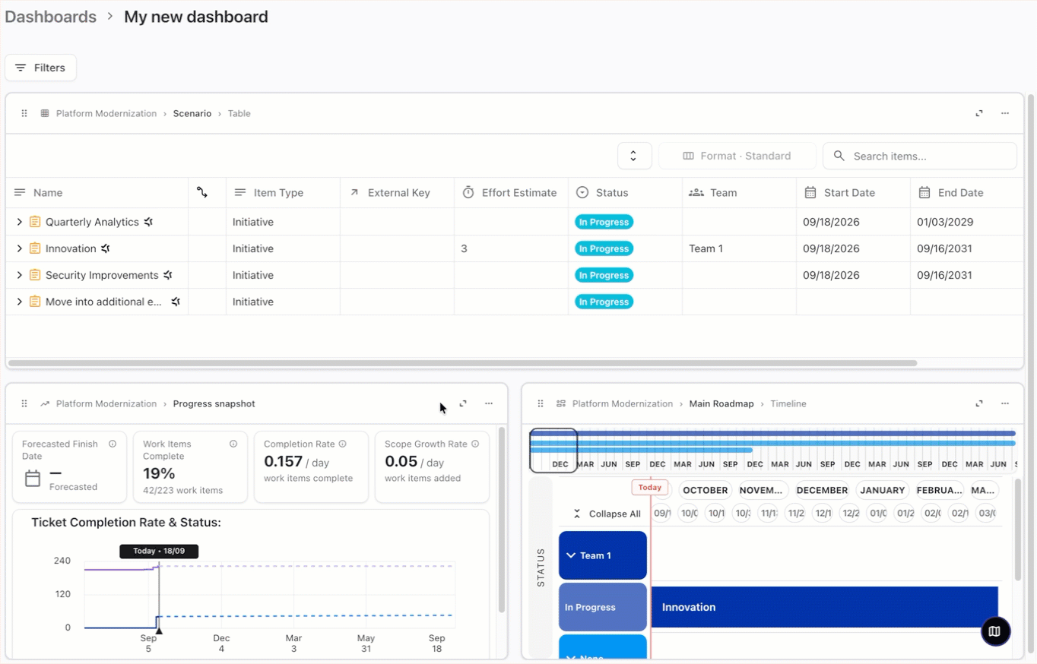Click the calendar icon in Forecasted card
The width and height of the screenshot is (1037, 664).
pyautogui.click(x=33, y=479)
